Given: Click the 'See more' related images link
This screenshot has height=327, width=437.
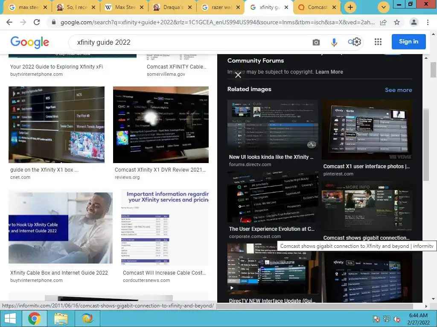Looking at the screenshot, I should coord(398,90).
